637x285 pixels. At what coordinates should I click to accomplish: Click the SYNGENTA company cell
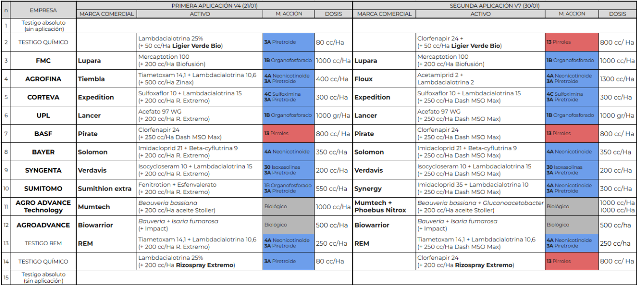coord(43,170)
